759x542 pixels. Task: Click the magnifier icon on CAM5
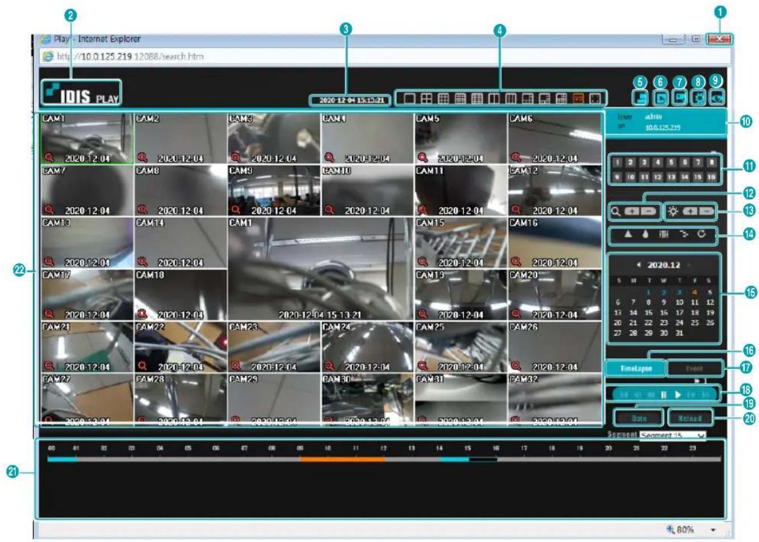click(x=422, y=158)
